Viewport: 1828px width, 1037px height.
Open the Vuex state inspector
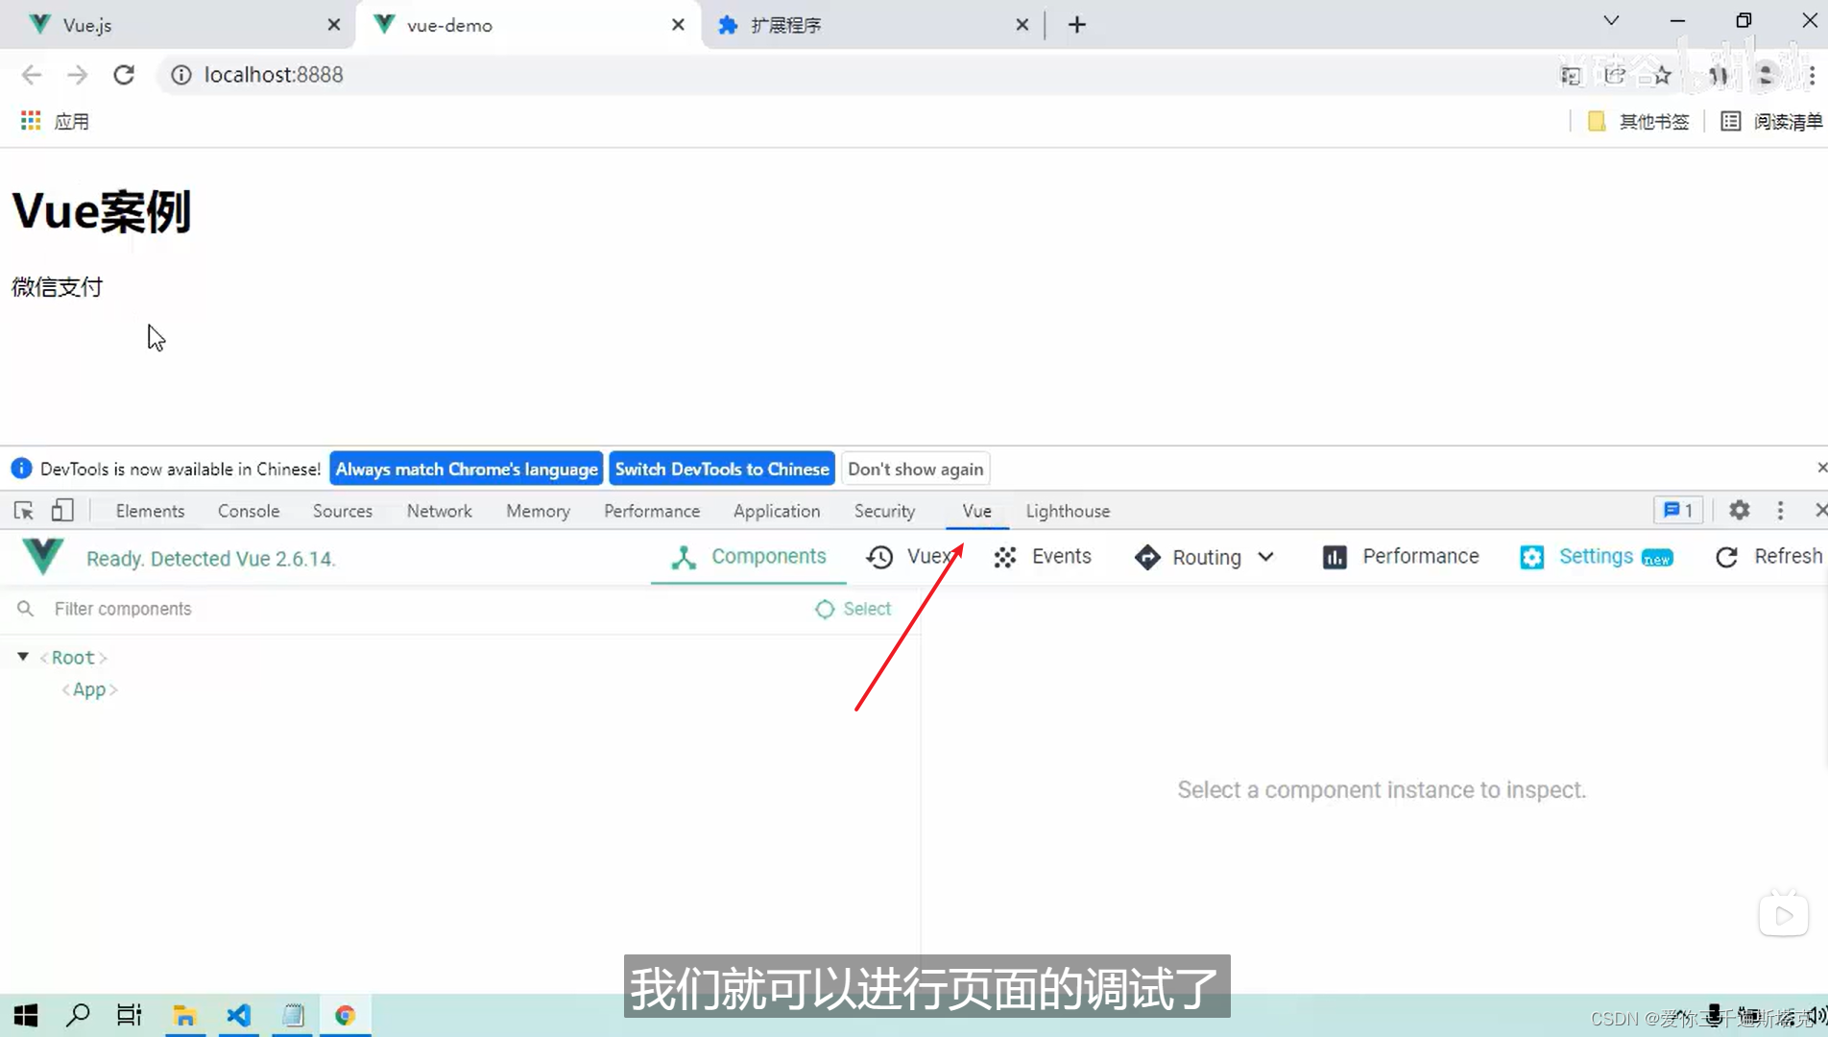click(x=910, y=557)
